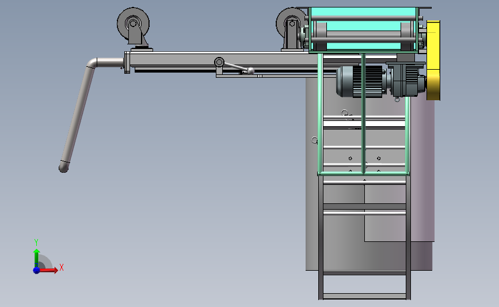Select the right caster wheel near cyan housing
The width and height of the screenshot is (499, 307).
click(291, 23)
